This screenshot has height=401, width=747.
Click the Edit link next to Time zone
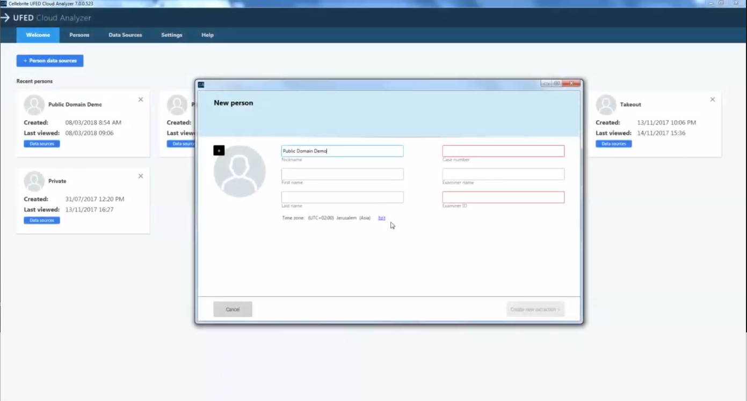[382, 218]
